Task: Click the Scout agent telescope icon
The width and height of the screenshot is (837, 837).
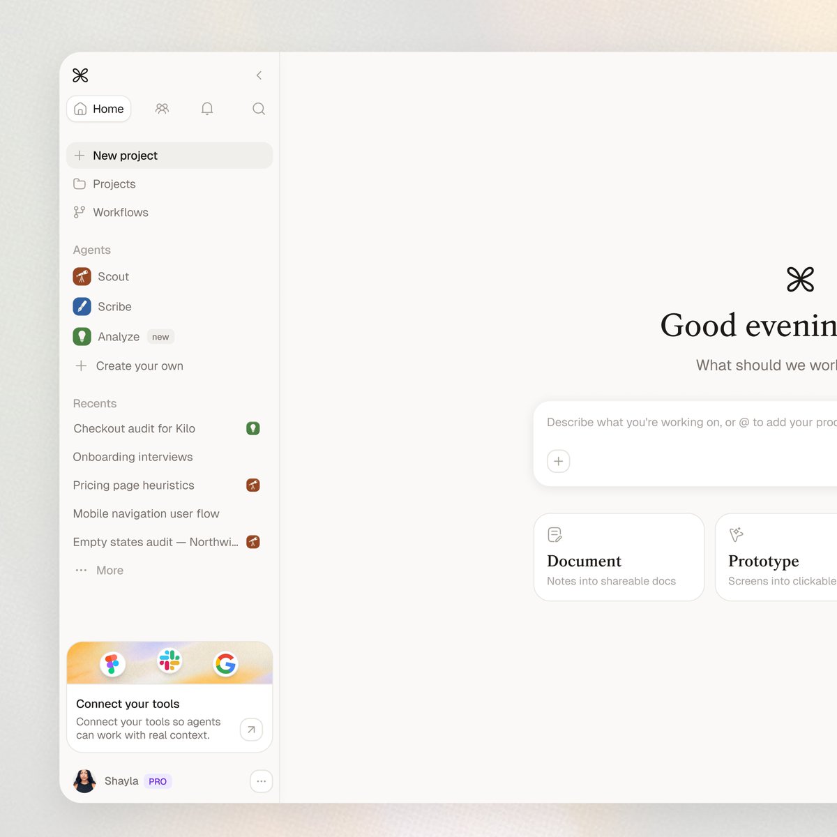Action: coord(82,276)
